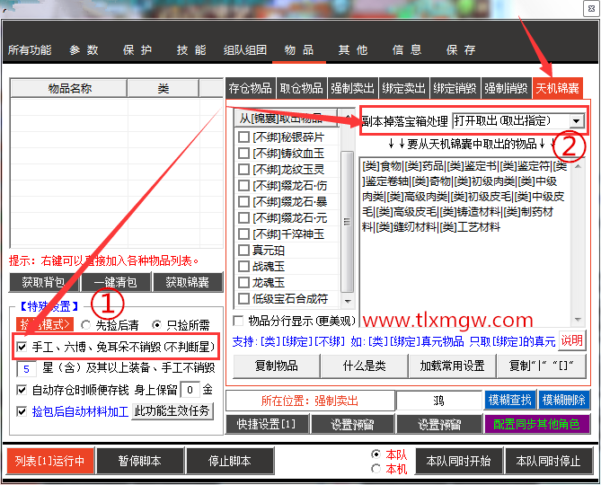Screen dimensions: 601x485
Task: Switch to 强制销毁 sub-tab
Action: click(506, 89)
